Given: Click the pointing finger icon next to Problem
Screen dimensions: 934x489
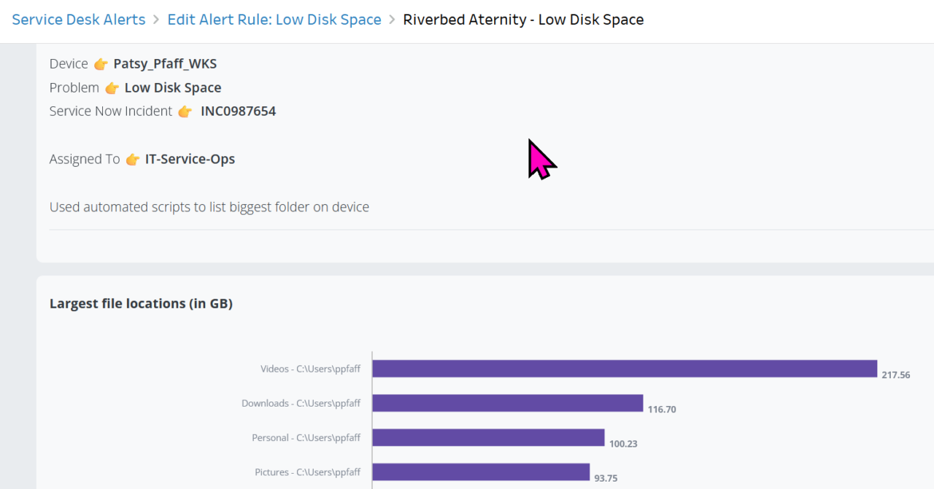Looking at the screenshot, I should tap(112, 87).
